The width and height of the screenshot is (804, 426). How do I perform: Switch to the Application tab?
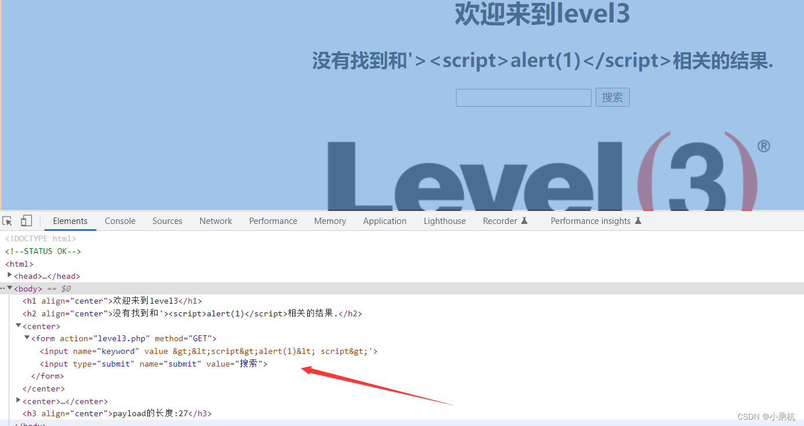tap(385, 221)
